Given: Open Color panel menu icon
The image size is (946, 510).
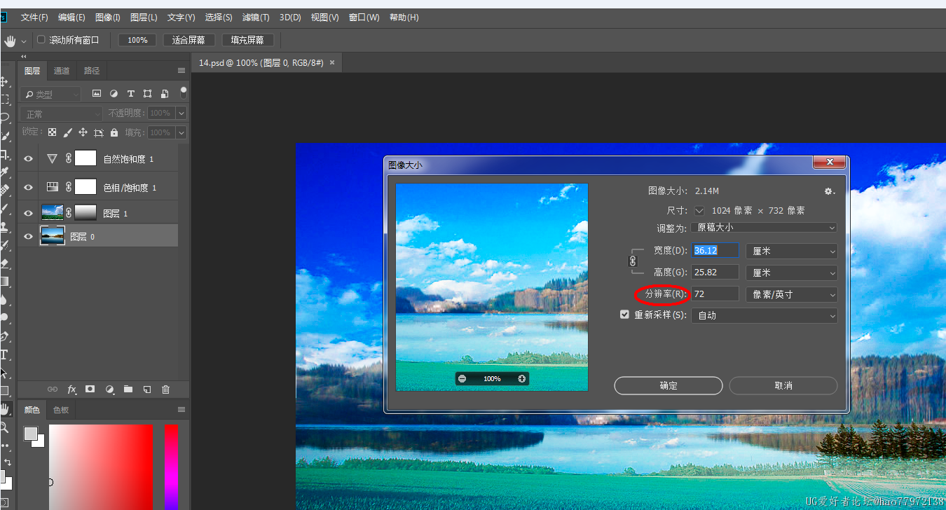Looking at the screenshot, I should (x=181, y=410).
